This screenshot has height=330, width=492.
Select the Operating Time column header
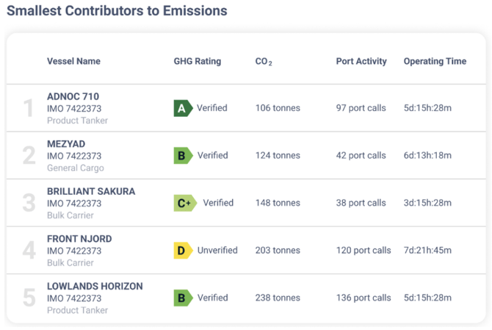(x=435, y=61)
